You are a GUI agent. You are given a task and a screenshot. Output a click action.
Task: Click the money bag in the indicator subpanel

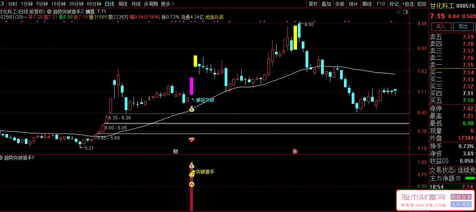click(x=192, y=166)
